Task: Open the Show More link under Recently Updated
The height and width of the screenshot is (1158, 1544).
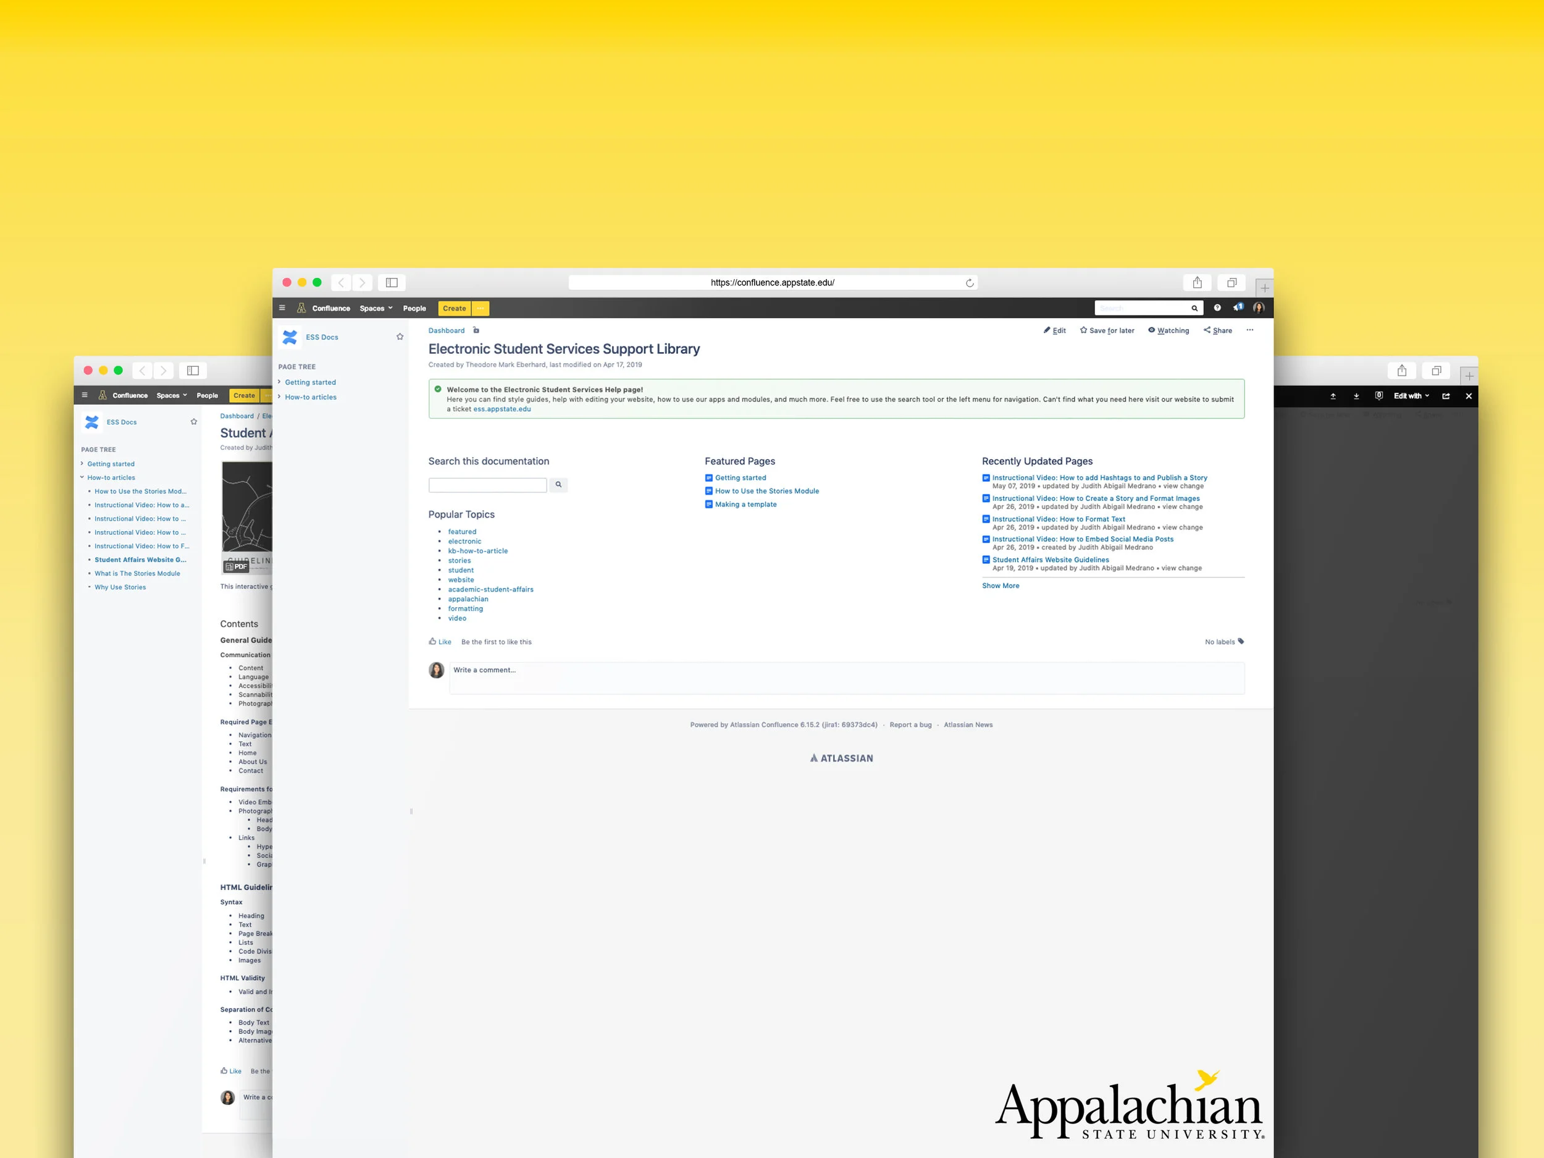Action: click(1001, 585)
